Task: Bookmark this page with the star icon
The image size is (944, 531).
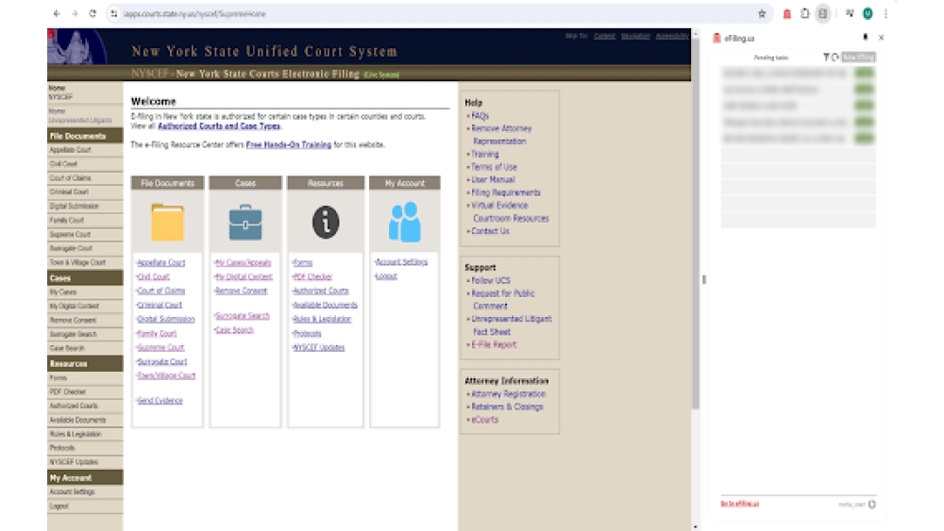Action: 762,13
